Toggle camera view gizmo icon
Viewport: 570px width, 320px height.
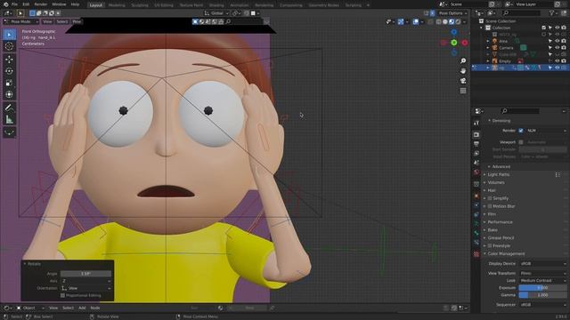(463, 81)
